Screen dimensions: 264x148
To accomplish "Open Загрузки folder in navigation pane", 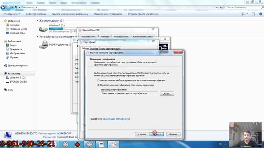I will point(14,25).
